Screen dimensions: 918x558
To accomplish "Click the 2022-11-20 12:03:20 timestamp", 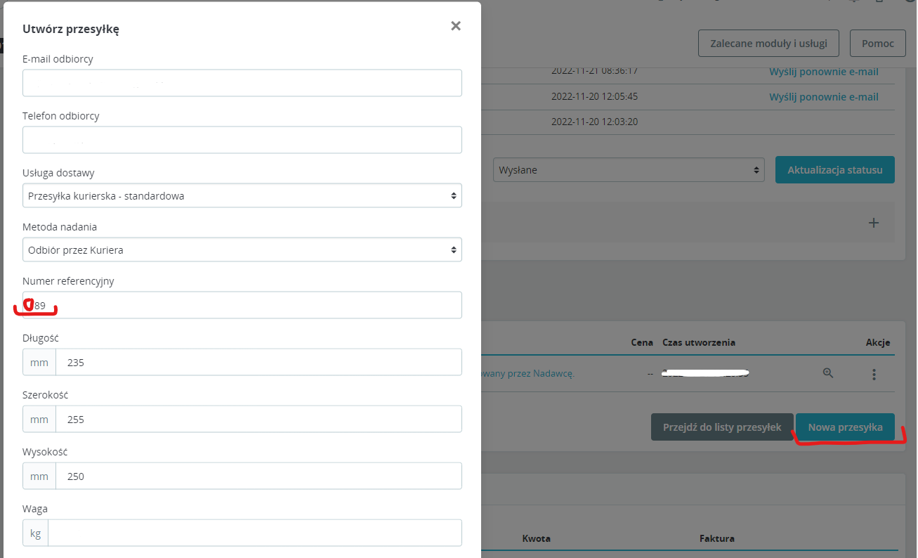I will 594,122.
